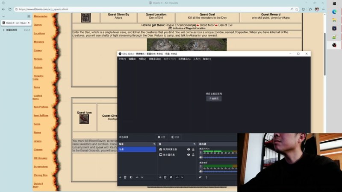Click OBS source Filters button
Screen dimensions: 342x192
(175, 137)
